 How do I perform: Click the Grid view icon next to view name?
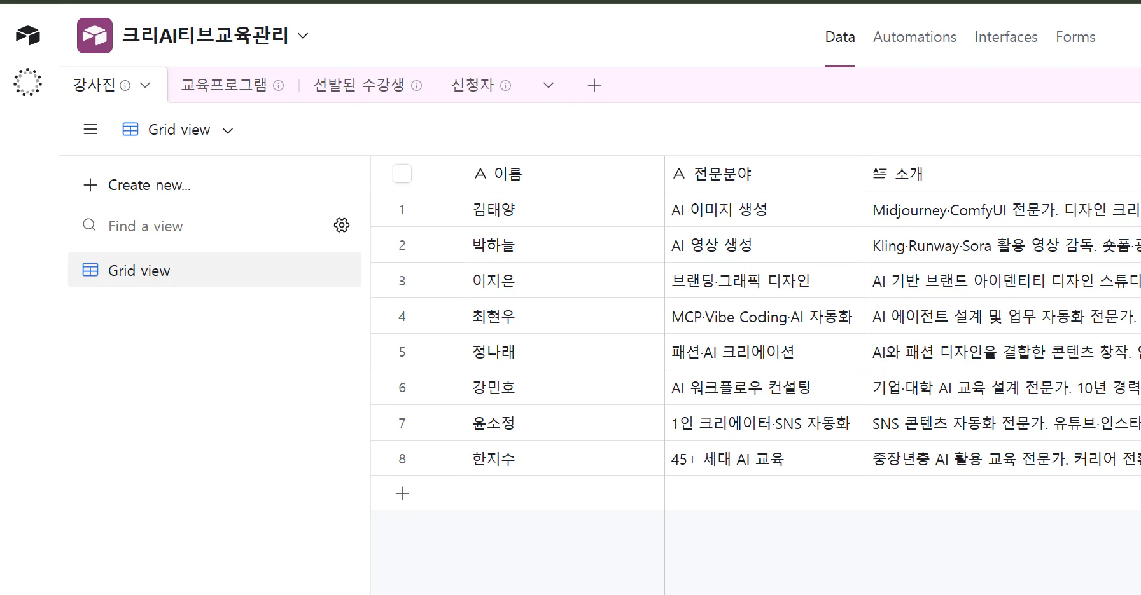pos(130,128)
